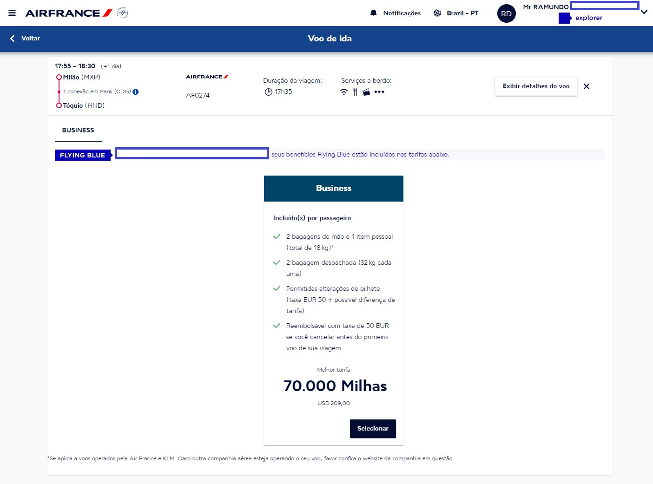Image resolution: width=653 pixels, height=484 pixels.
Task: Click the 70.000 Milhas price
Action: (x=335, y=386)
